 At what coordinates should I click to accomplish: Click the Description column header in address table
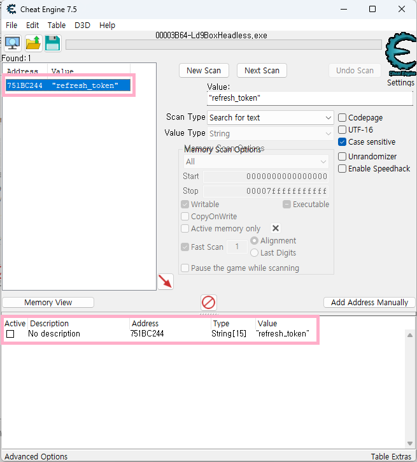49,324
